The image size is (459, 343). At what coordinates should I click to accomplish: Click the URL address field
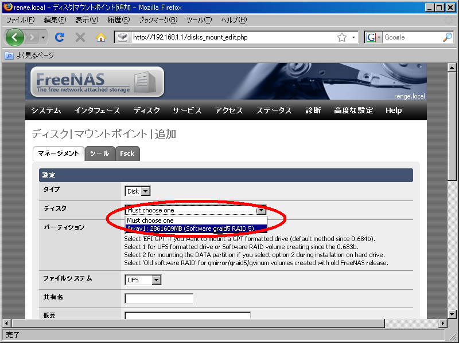click(234, 37)
